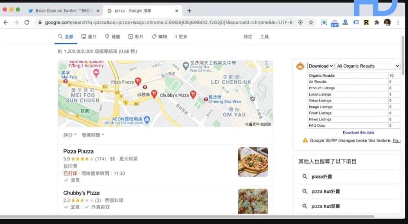Click the 必勝客 restaurant map pin
This screenshot has height=224, width=408.
[154, 94]
